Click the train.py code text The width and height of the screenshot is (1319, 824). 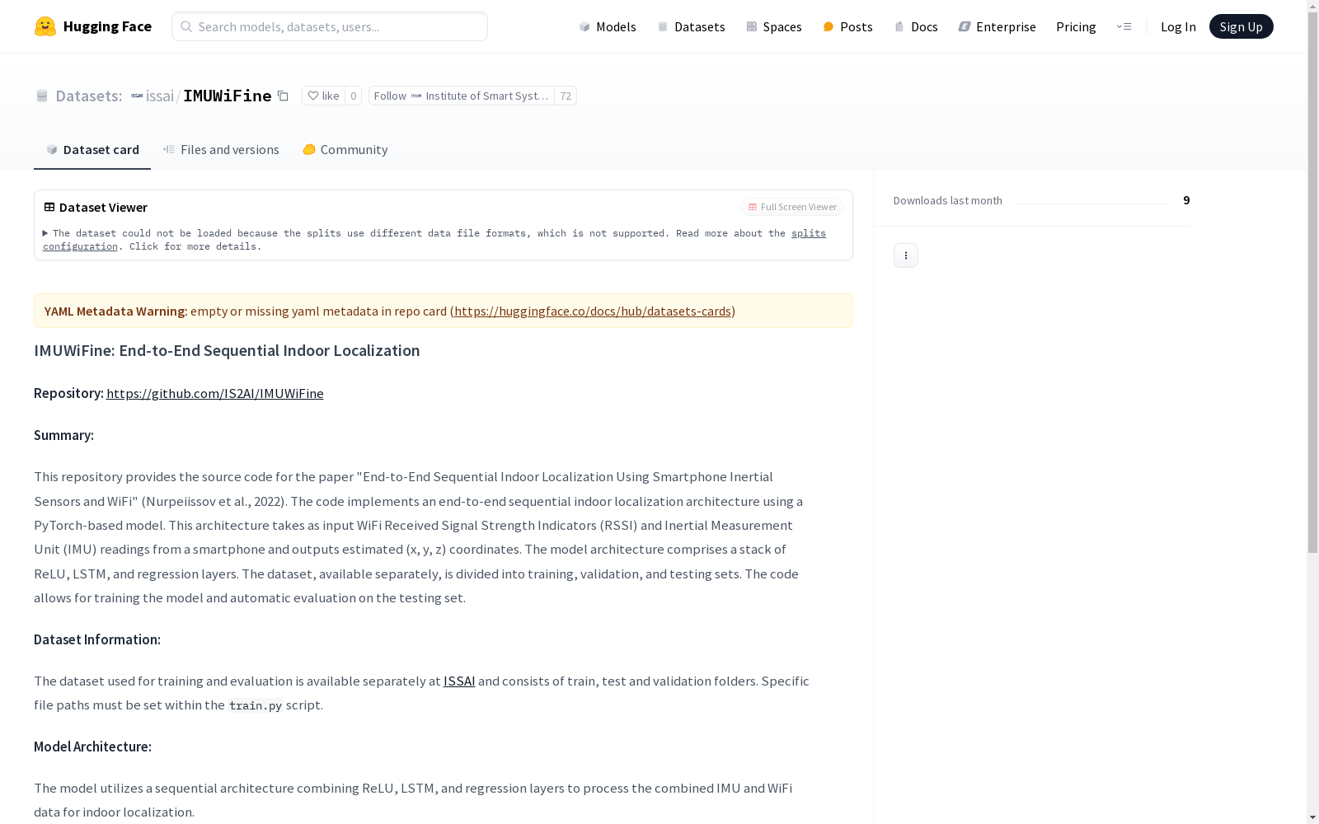tap(256, 705)
